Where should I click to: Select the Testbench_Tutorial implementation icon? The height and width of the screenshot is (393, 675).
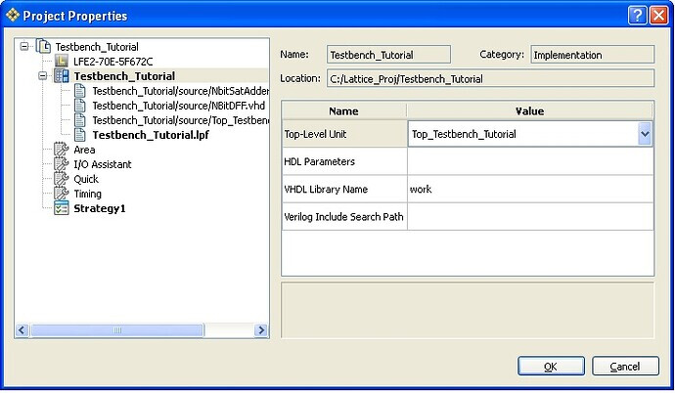[x=61, y=76]
